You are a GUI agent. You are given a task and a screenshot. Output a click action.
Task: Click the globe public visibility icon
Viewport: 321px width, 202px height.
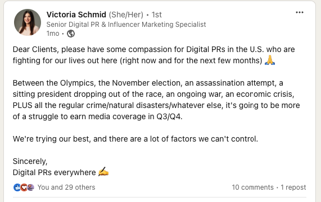click(71, 34)
